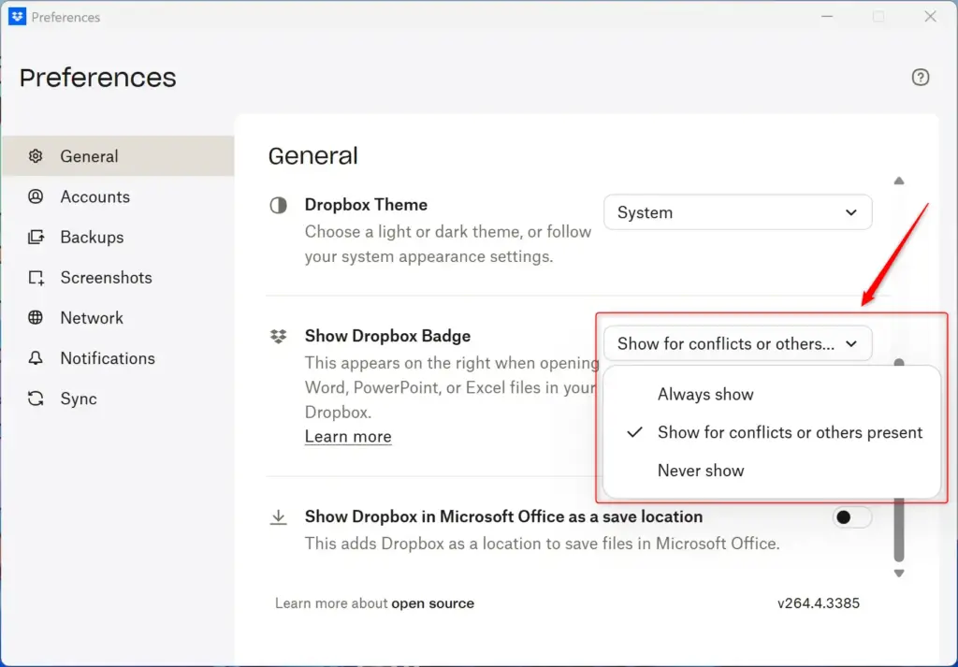
Task: Show Notifications preferences
Action: 119,358
